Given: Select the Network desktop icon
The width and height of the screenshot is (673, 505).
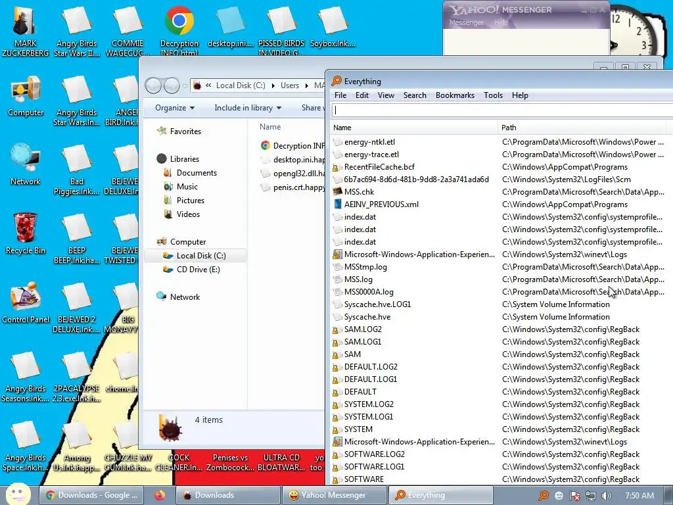Looking at the screenshot, I should 25,165.
